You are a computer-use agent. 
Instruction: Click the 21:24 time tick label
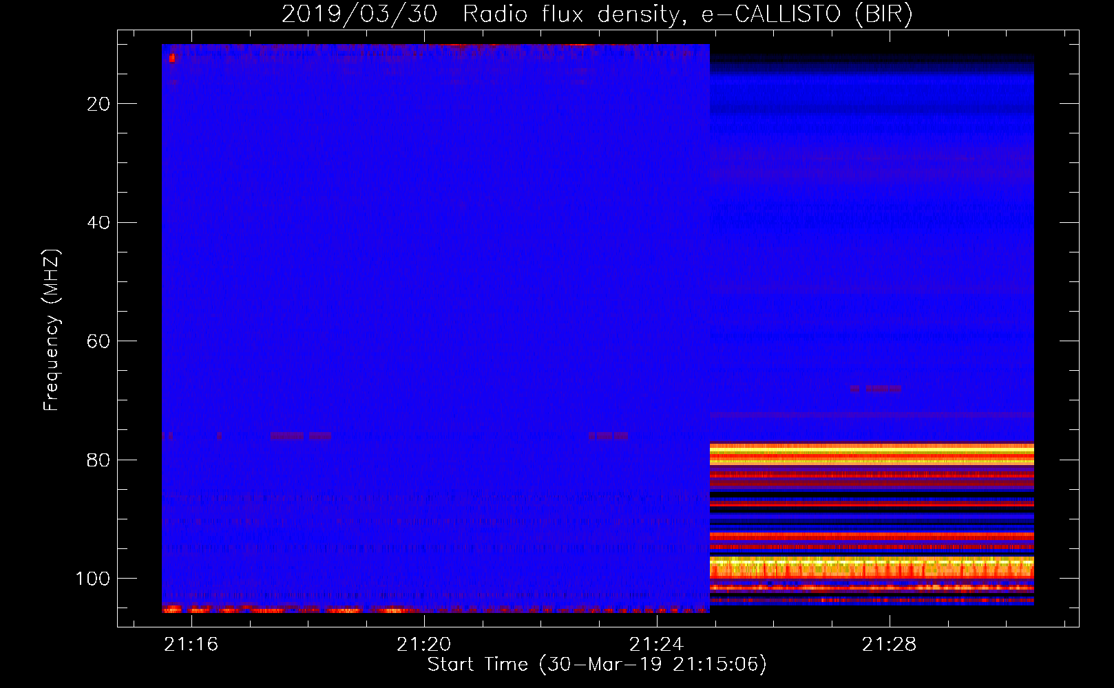click(656, 644)
